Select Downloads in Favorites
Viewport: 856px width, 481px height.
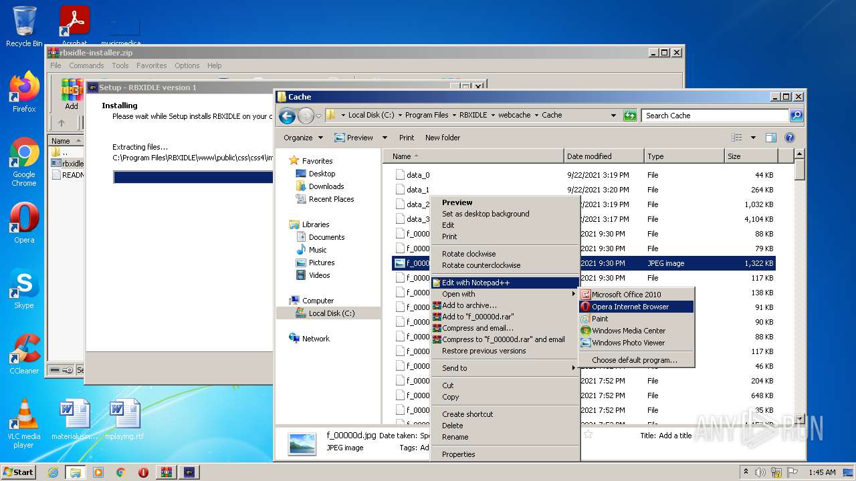326,186
